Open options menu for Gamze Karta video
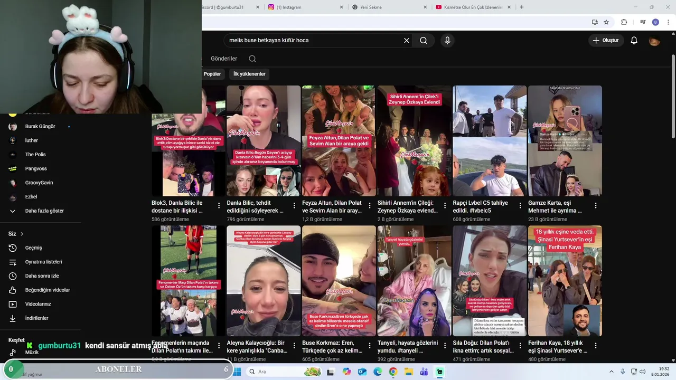 [x=596, y=205]
